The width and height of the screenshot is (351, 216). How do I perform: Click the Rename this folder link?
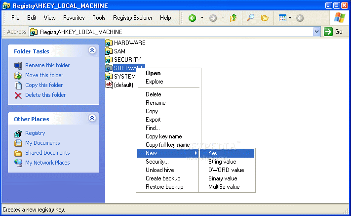[x=47, y=65]
